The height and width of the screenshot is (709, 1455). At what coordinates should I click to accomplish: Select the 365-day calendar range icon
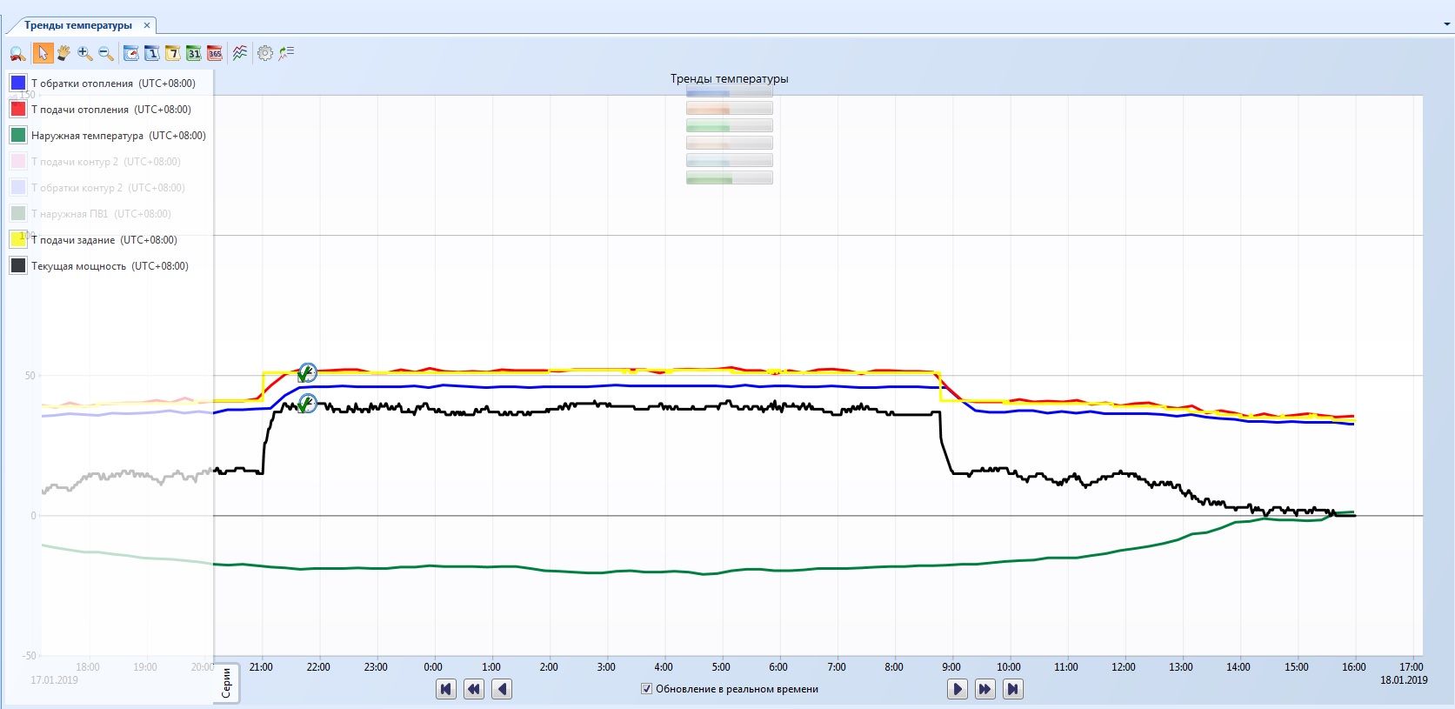tap(215, 53)
